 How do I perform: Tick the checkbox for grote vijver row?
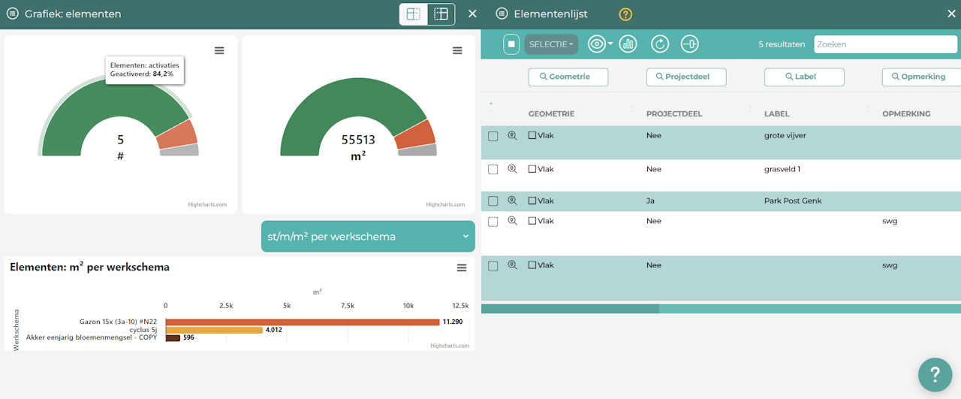click(493, 137)
